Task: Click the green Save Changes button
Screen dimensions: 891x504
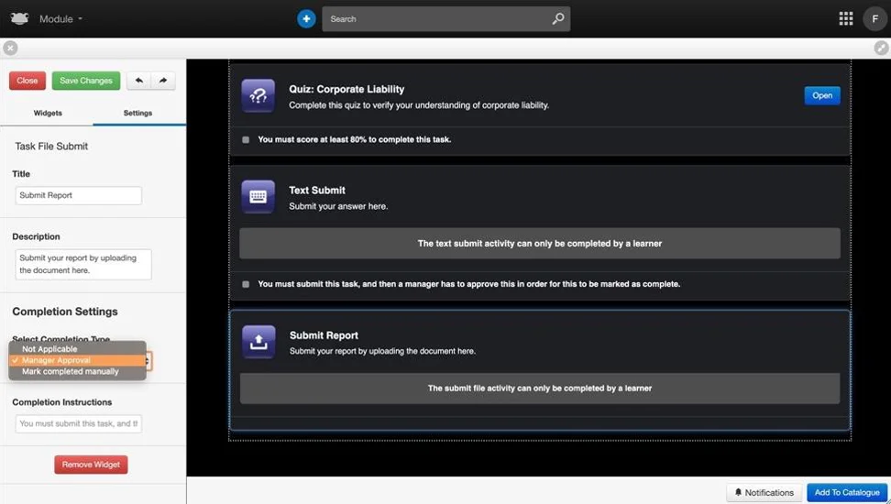Action: [x=85, y=81]
